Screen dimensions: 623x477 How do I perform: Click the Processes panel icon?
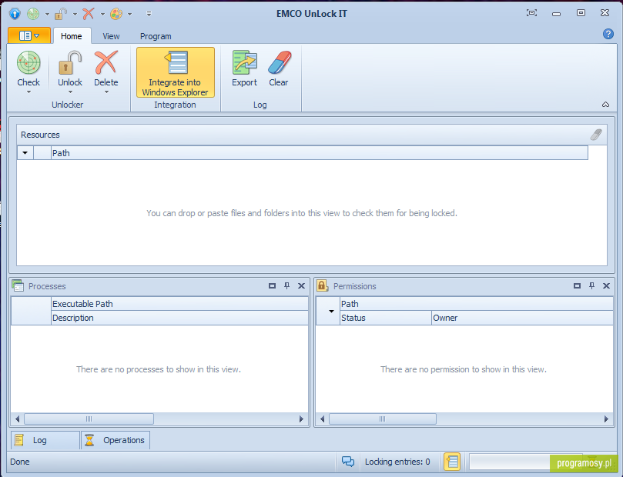click(x=18, y=285)
